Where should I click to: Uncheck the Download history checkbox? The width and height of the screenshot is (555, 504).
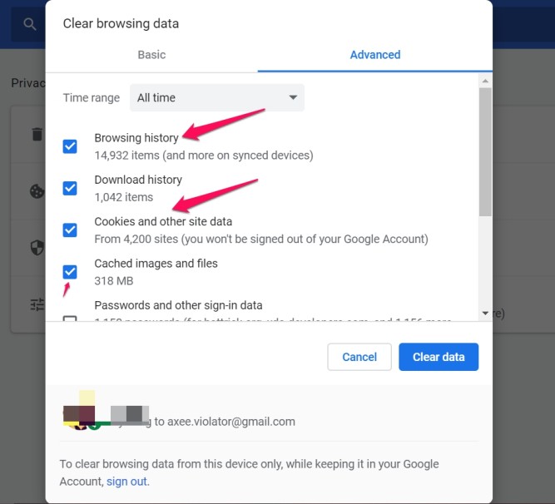click(70, 188)
